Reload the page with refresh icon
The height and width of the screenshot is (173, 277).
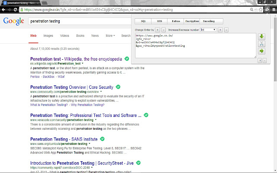click(15, 10)
